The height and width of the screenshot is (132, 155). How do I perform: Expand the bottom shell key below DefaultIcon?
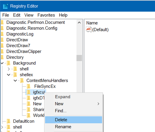pos(2,127)
